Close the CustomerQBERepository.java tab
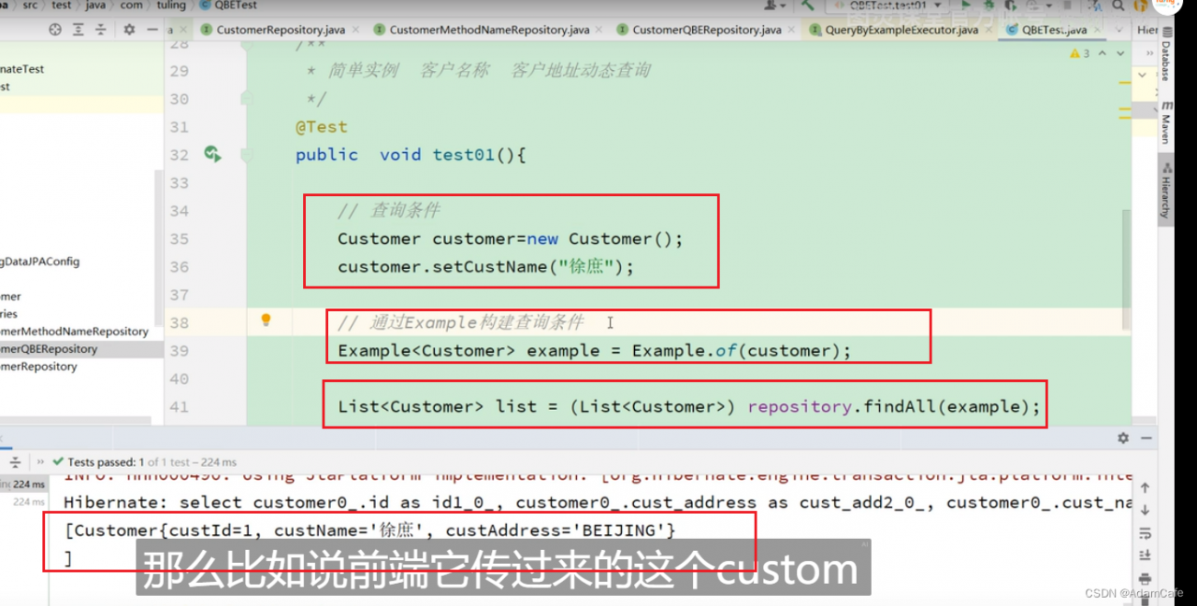The width and height of the screenshot is (1197, 606). [x=792, y=30]
